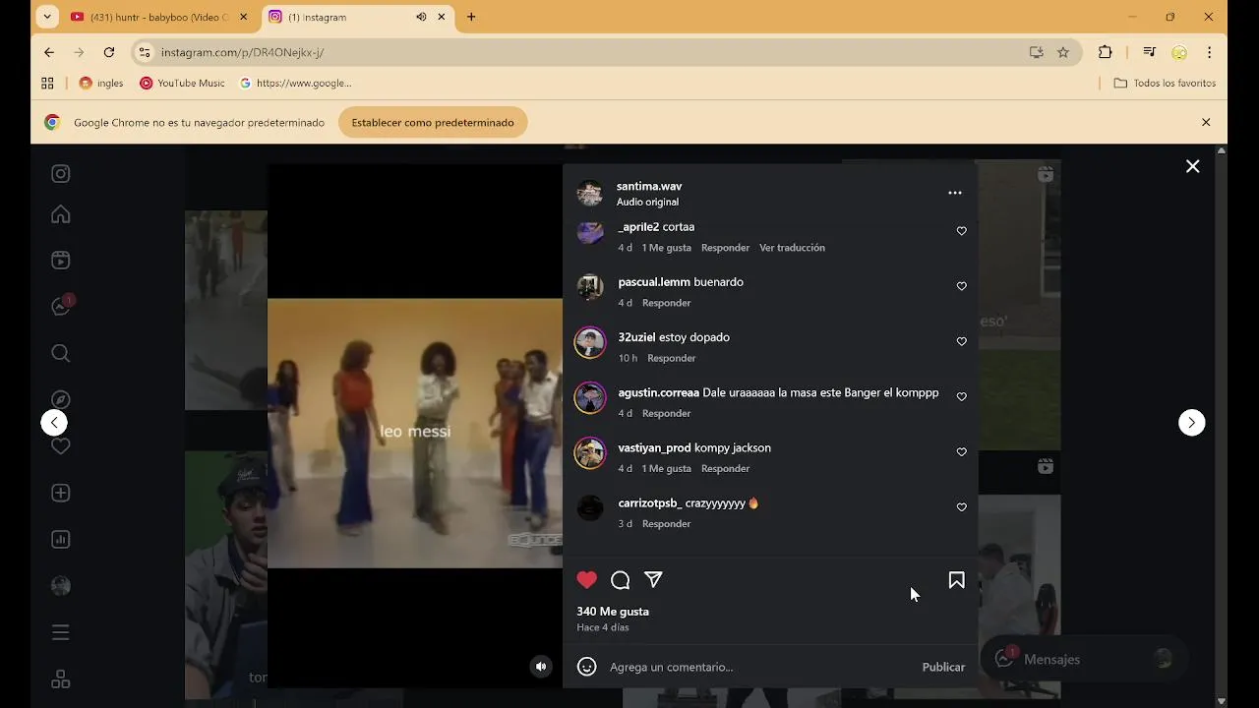Go to Home feed icon in sidebar
The image size is (1259, 708).
tap(60, 214)
